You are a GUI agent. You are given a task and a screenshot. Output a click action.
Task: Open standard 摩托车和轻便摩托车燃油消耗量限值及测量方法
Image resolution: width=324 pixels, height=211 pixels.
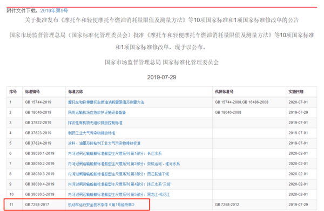coord(106,102)
